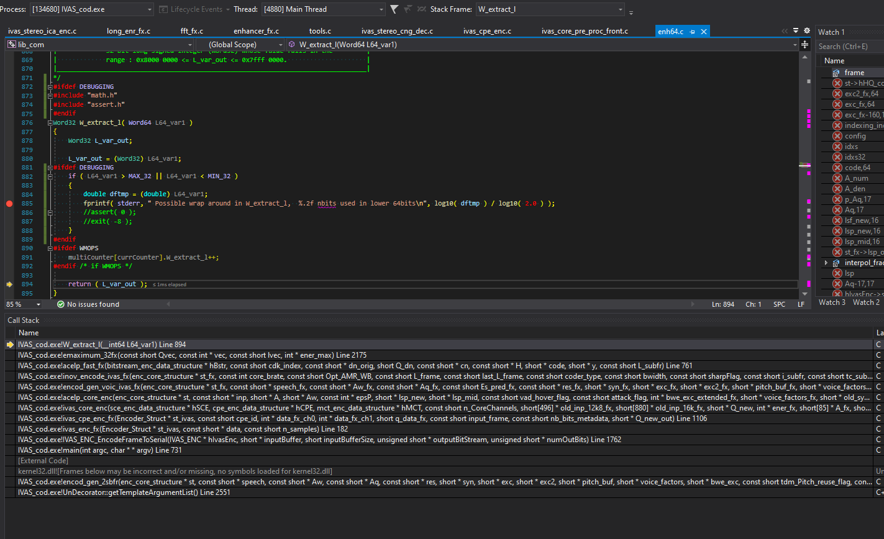Screen dimensions: 884x539
Task: Expand the interpol_frac watch entry
Action: [826, 263]
